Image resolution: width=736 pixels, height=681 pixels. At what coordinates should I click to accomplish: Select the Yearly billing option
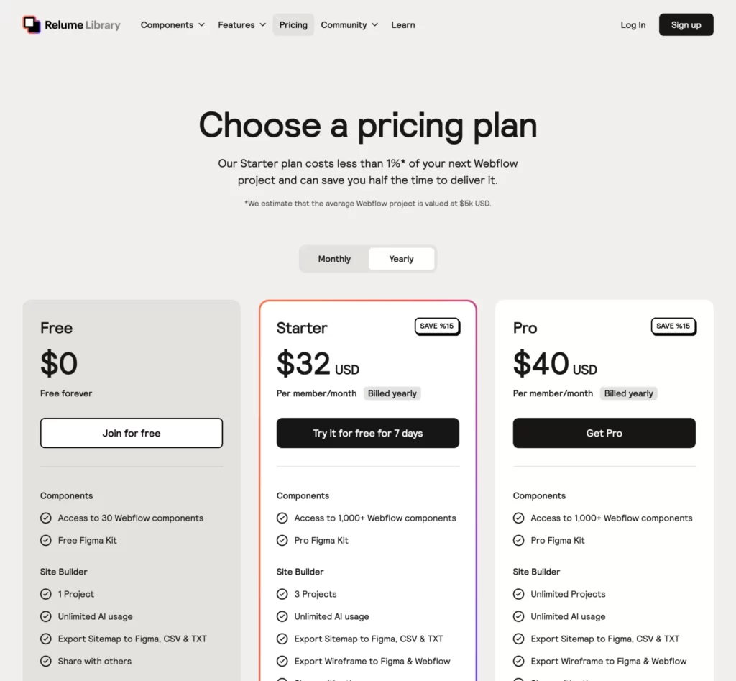pos(401,258)
